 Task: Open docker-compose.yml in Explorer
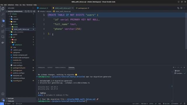pyautogui.click(x=20, y=55)
